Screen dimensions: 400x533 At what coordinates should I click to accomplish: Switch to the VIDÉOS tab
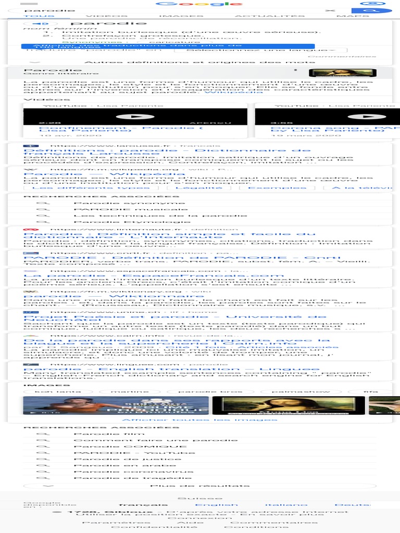click(106, 16)
